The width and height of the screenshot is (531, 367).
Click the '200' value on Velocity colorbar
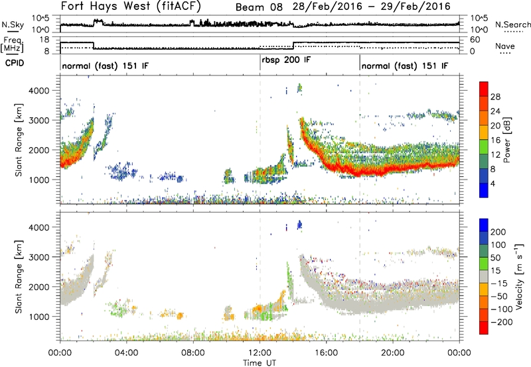click(x=498, y=232)
